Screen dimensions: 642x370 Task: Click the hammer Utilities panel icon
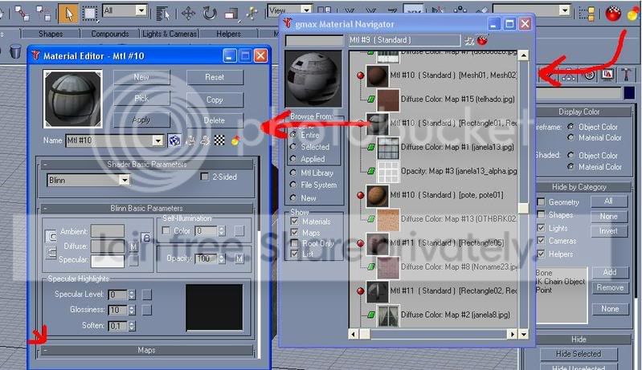(626, 75)
